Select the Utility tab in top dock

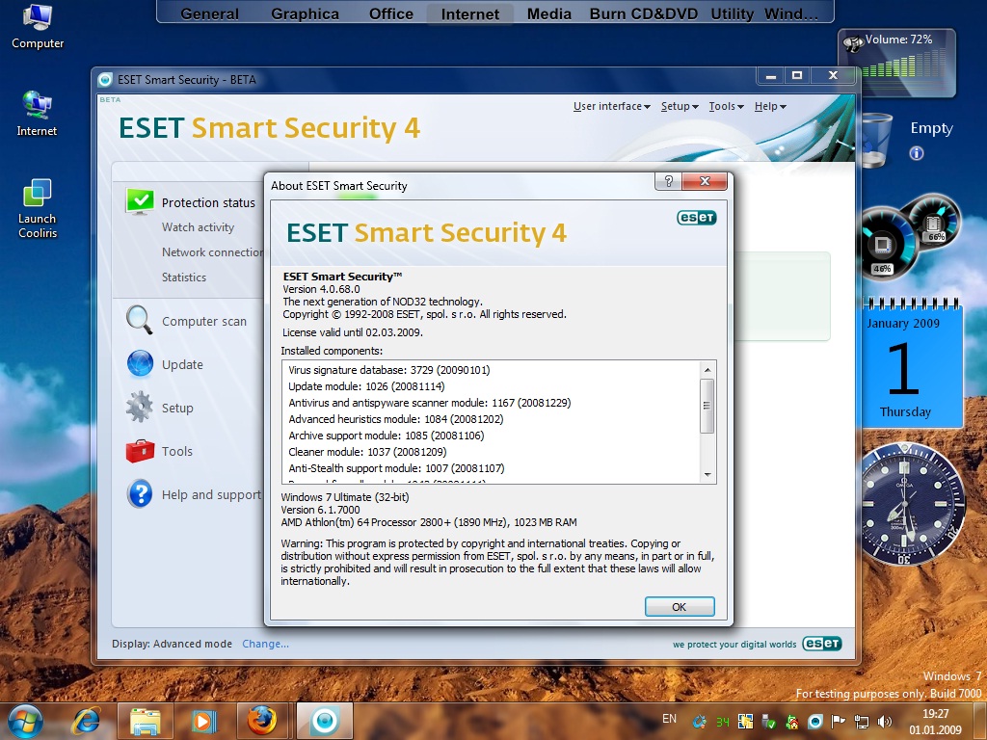pyautogui.click(x=733, y=13)
